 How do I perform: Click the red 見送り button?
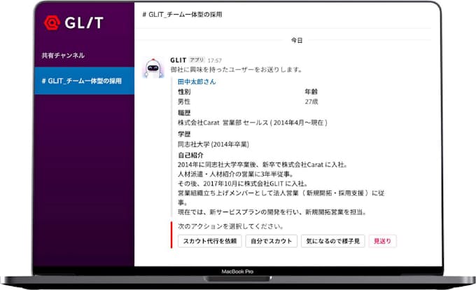(383, 241)
